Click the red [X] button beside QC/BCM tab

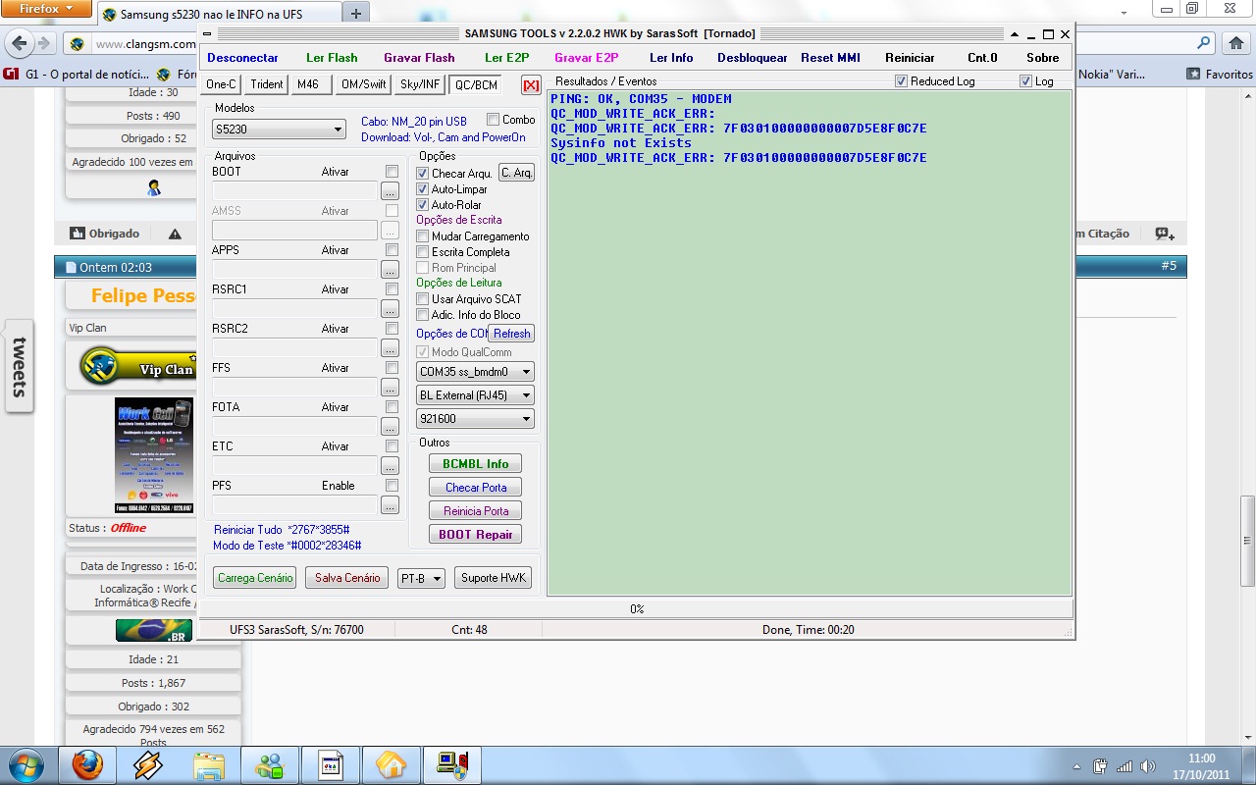(531, 85)
